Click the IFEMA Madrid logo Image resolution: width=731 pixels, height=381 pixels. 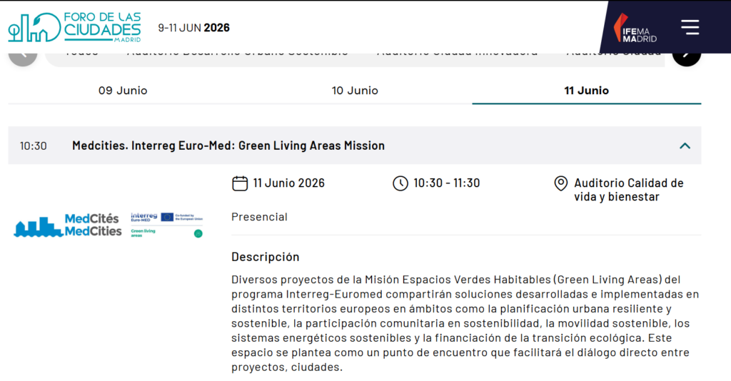[x=635, y=28]
